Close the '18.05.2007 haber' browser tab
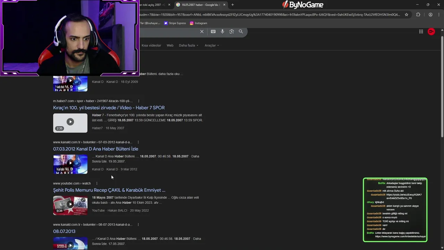This screenshot has height=250, width=444. (224, 5)
